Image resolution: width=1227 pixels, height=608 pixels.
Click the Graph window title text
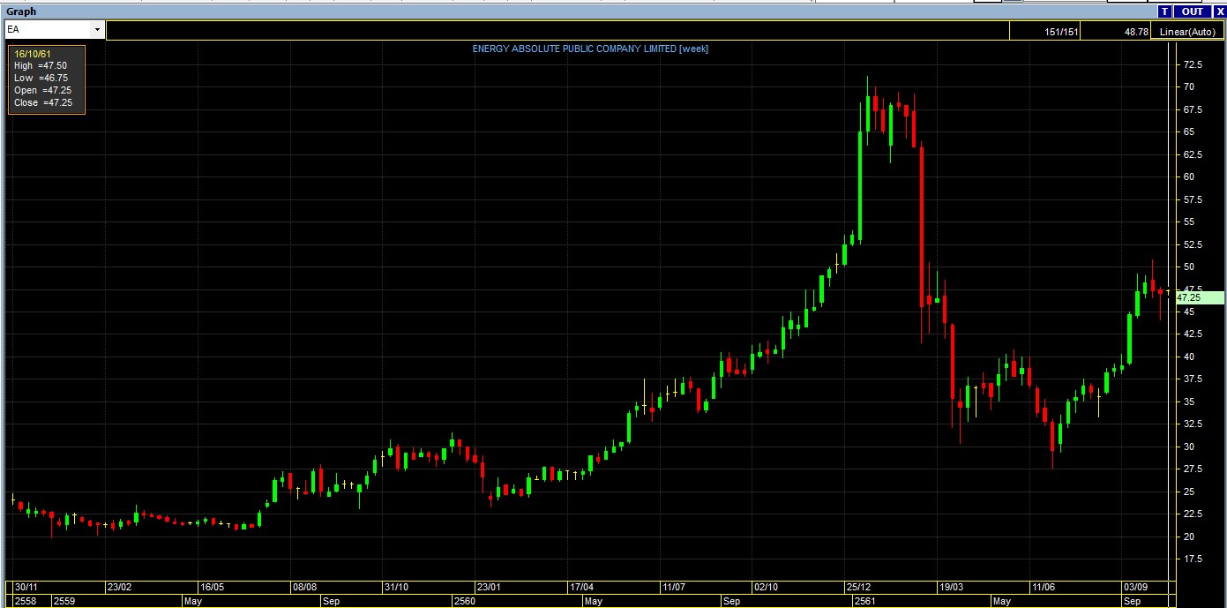coord(21,11)
